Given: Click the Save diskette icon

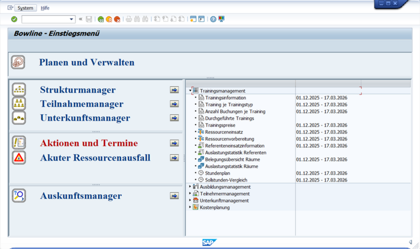Looking at the screenshot, I should click(89, 19).
